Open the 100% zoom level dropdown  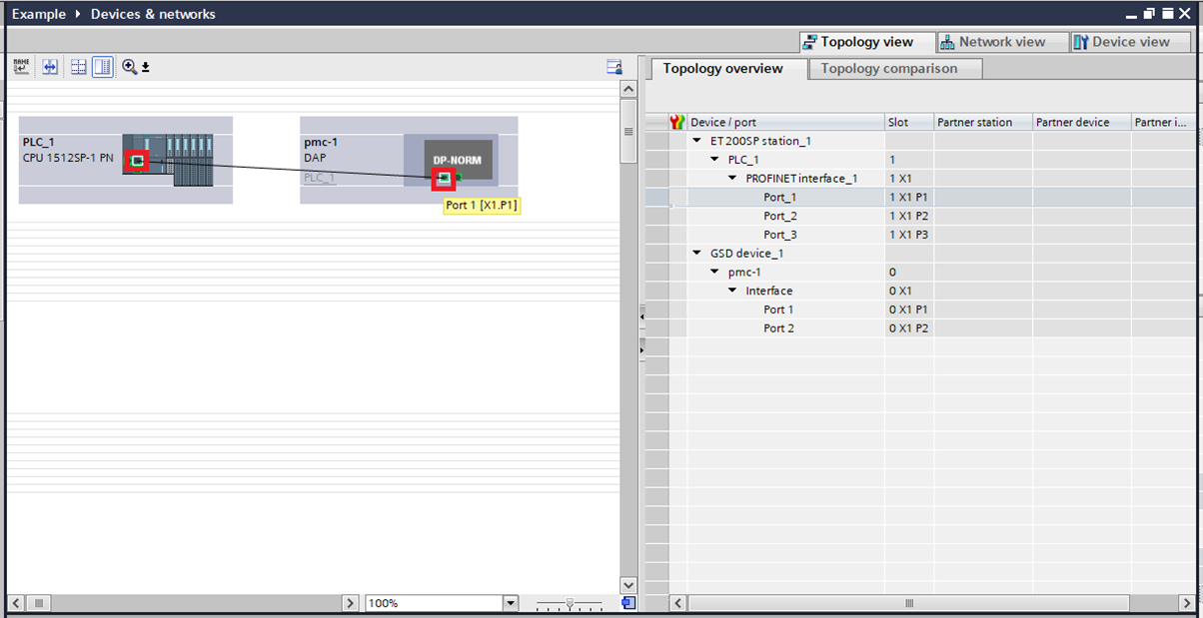(x=511, y=603)
